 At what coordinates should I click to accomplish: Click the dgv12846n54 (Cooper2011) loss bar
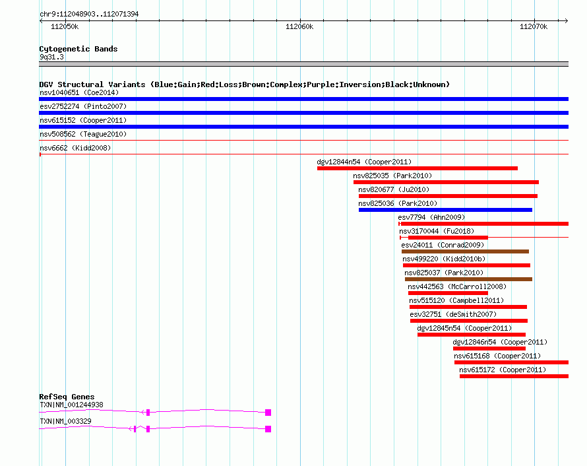coord(489,349)
